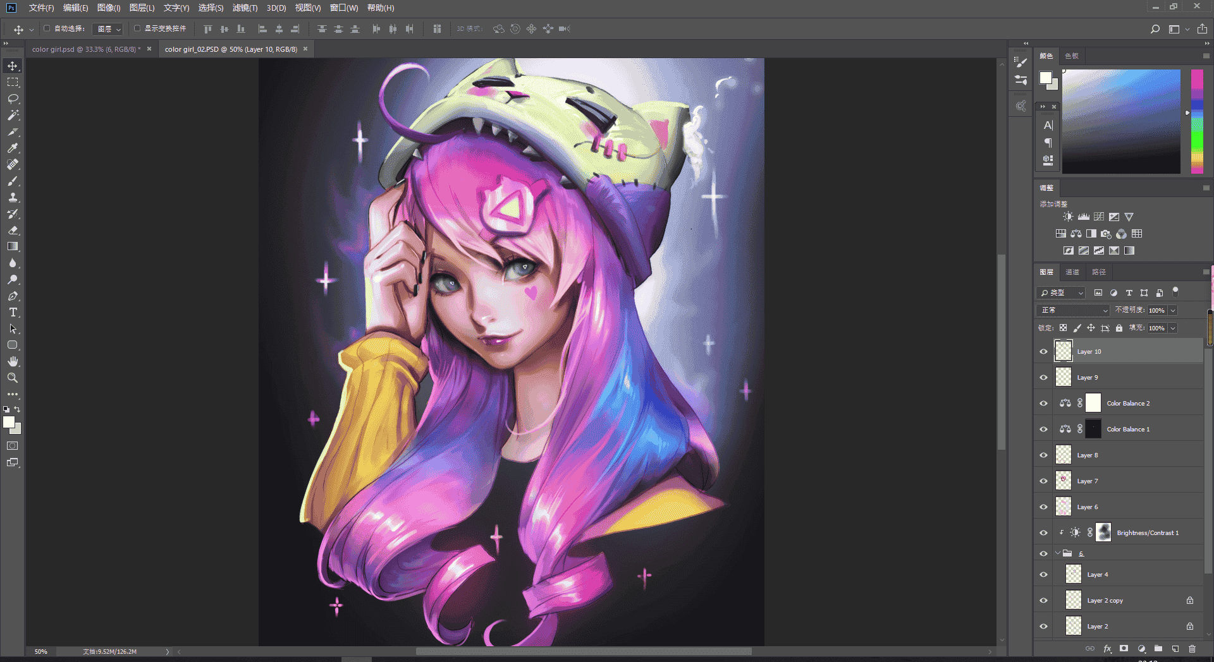The width and height of the screenshot is (1214, 662).
Task: Delete layer using trash icon
Action: click(x=1192, y=649)
